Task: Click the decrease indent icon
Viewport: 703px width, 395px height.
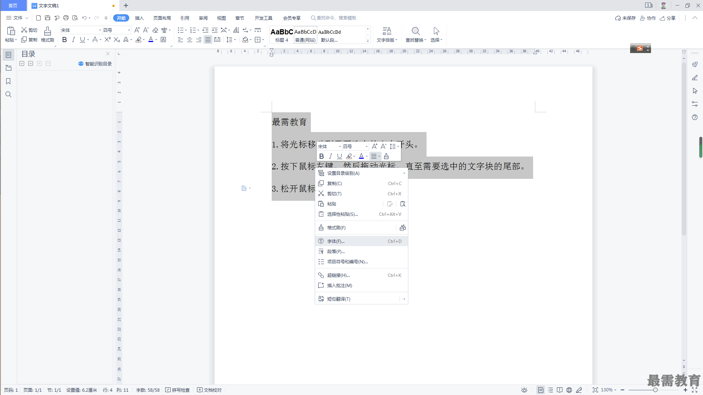Action: pos(205,30)
